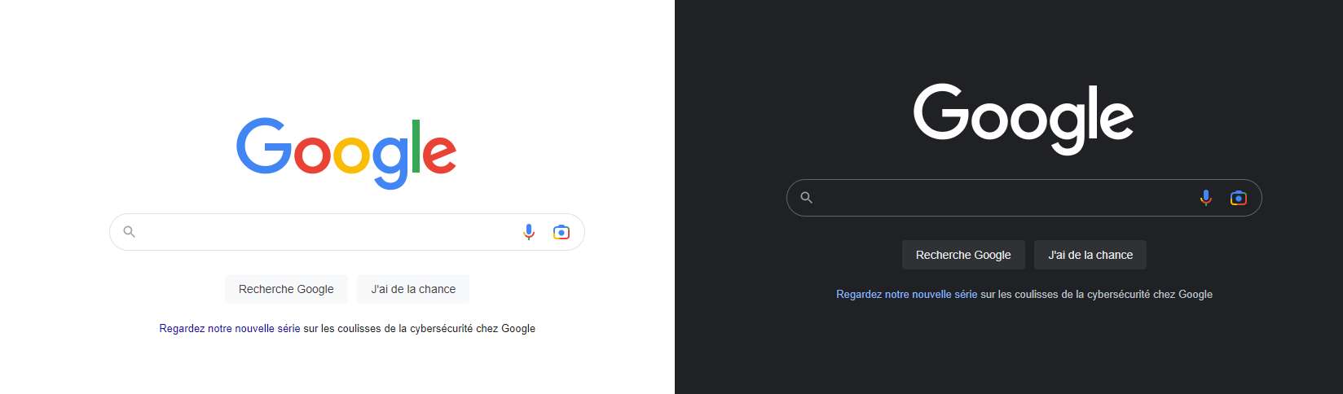Click the colorful Google logo on white page

click(346, 152)
